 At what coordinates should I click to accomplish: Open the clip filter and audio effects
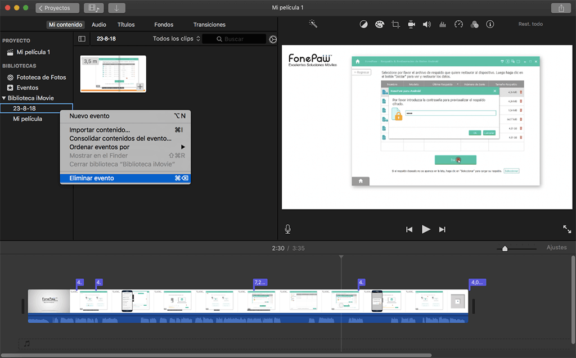click(x=474, y=24)
